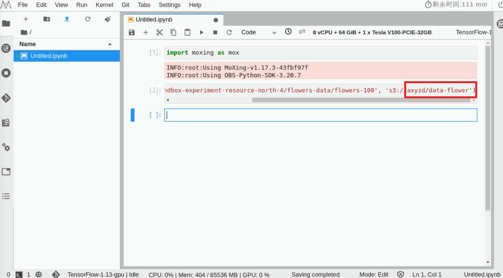The width and height of the screenshot is (503, 278).
Task: Sort files by Name column arrow
Action: point(110,44)
